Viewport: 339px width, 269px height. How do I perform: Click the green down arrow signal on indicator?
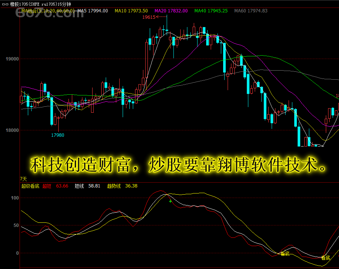170,201
